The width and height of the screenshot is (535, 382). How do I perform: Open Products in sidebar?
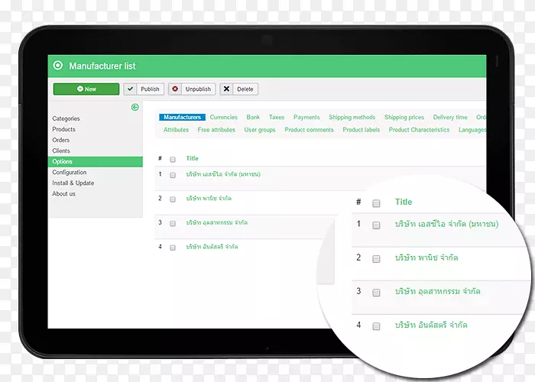63,129
